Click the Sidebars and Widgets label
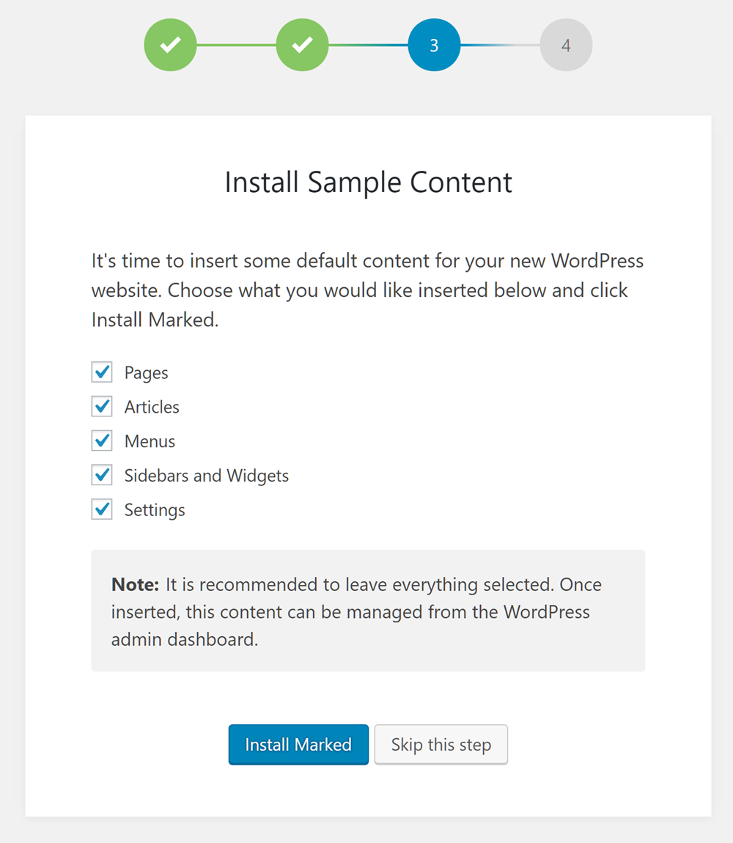733x843 pixels. tap(206, 476)
